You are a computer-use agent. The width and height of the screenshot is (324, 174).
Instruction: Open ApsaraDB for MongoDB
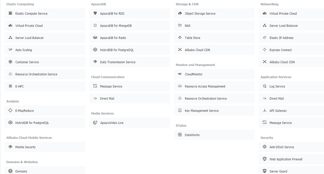coord(130,26)
